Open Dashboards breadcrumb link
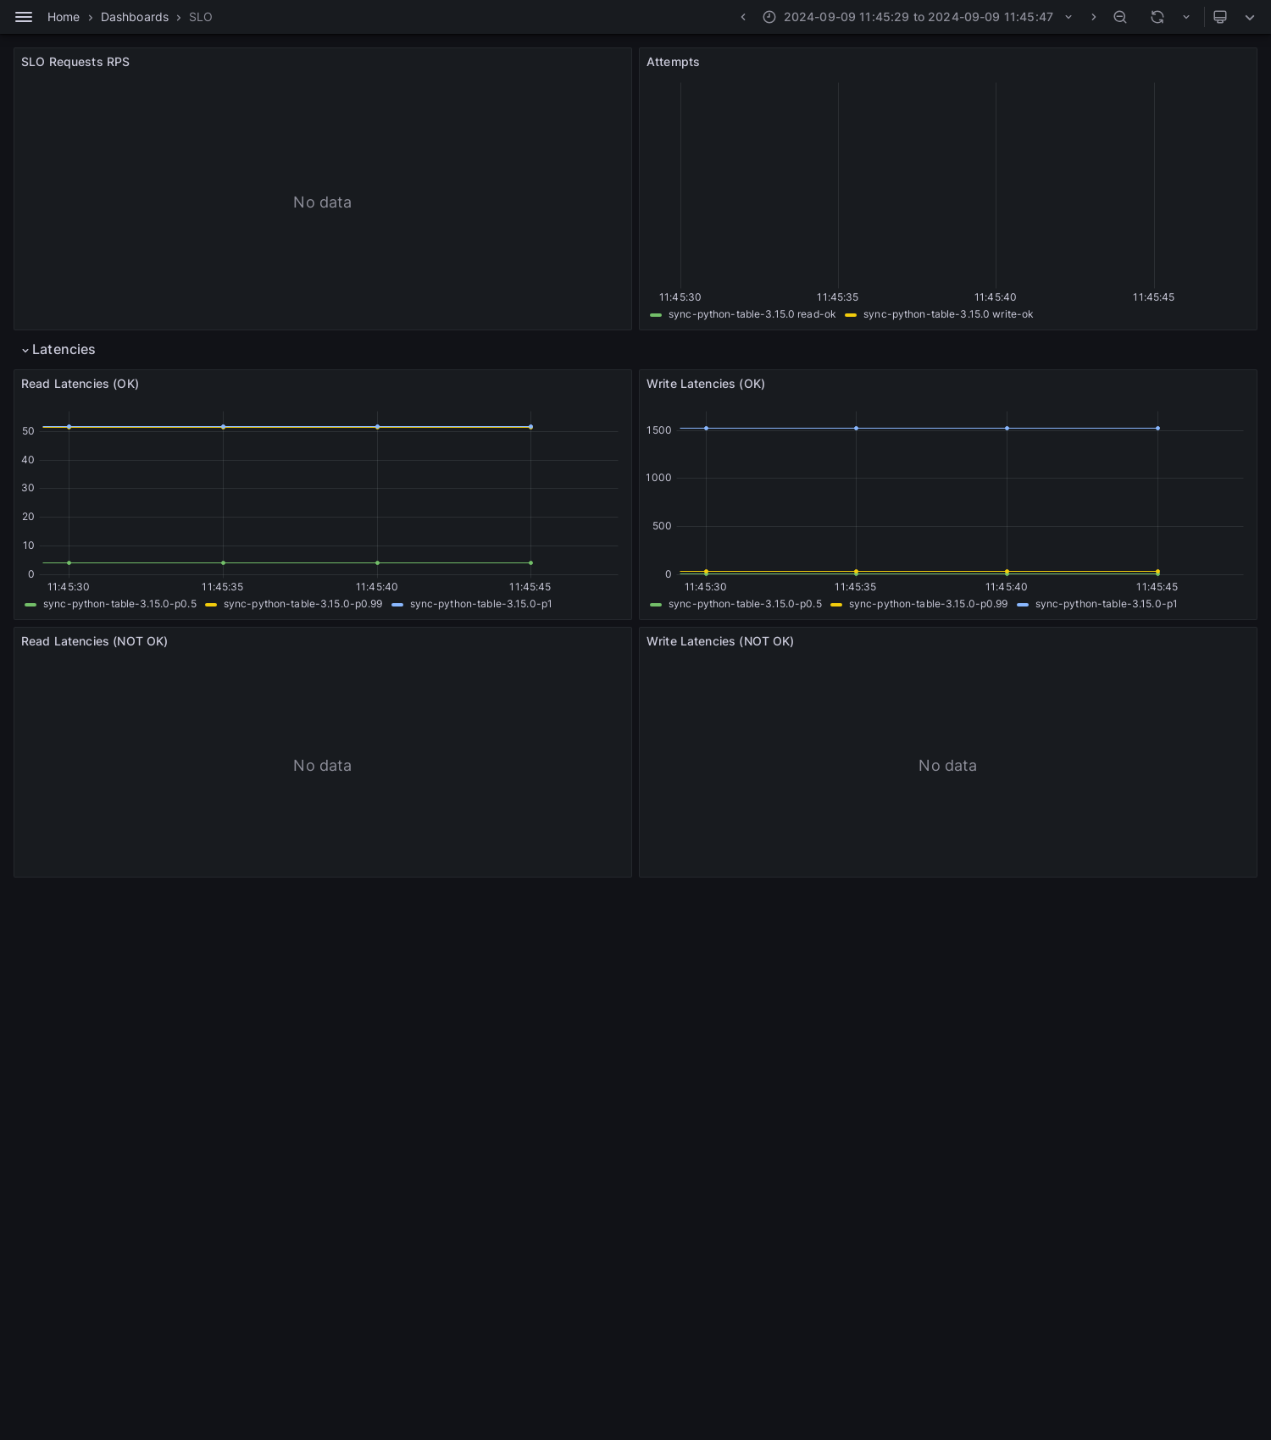Screen dimensions: 1271x1440 click(135, 17)
